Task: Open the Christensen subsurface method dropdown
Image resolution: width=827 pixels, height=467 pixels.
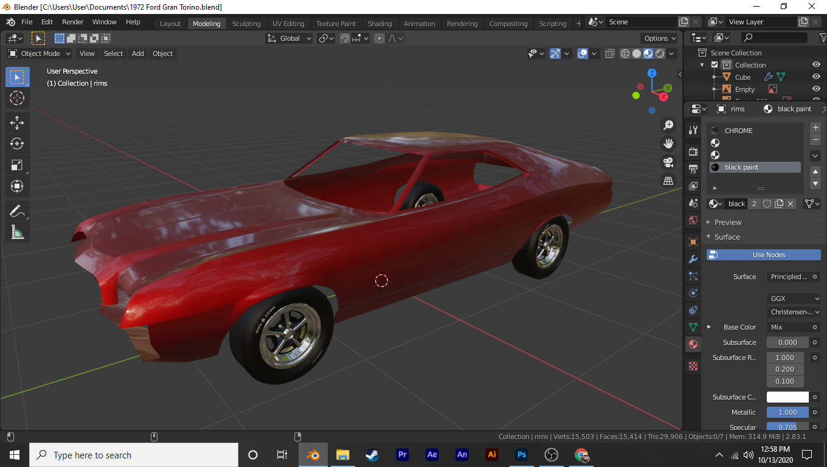Action: coord(794,312)
